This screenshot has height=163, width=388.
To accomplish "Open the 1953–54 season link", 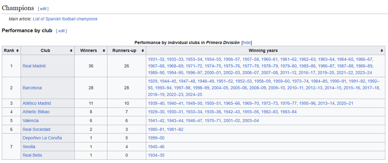I will 194,60.
